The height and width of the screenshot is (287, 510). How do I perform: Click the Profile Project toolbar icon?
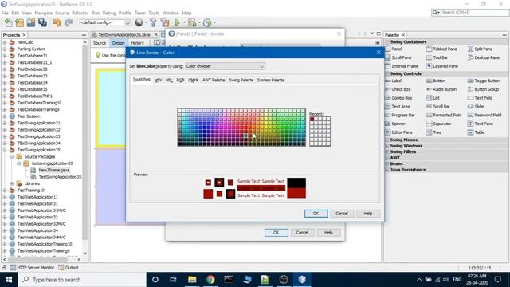click(x=207, y=22)
